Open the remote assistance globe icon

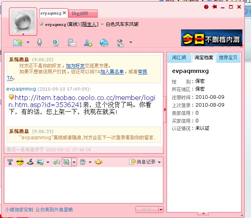point(104,43)
